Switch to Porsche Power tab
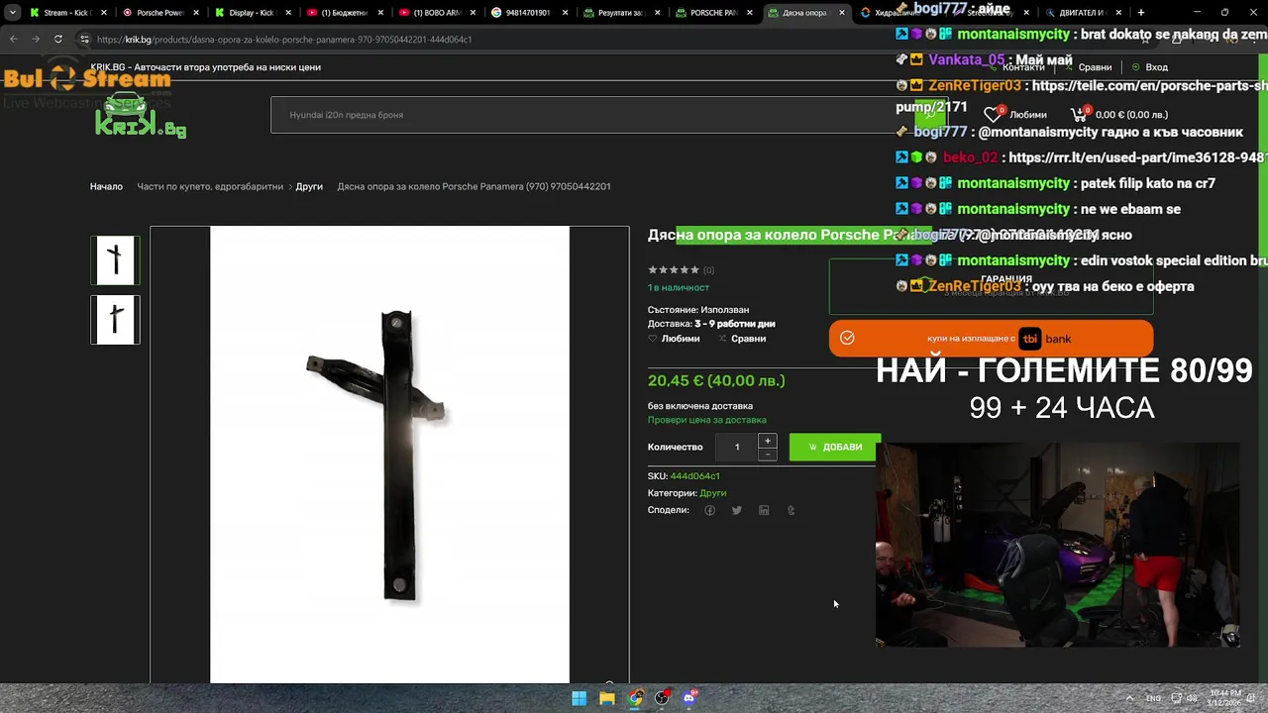The width and height of the screenshot is (1268, 713). point(159,13)
